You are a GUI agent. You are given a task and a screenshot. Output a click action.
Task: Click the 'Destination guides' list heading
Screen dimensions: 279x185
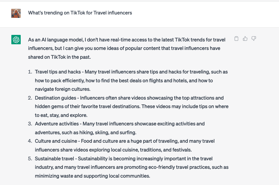56,98
